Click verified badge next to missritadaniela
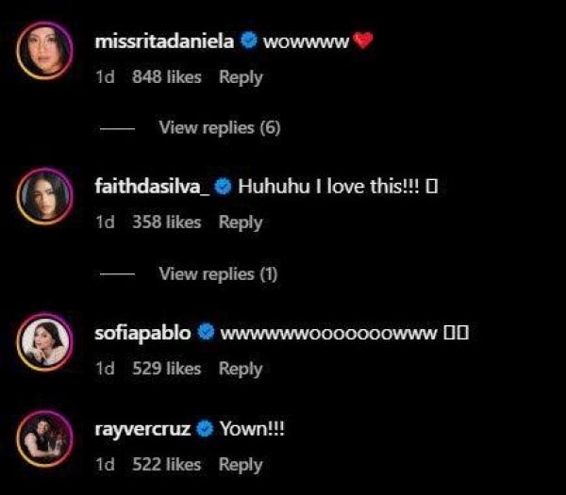 [x=249, y=41]
